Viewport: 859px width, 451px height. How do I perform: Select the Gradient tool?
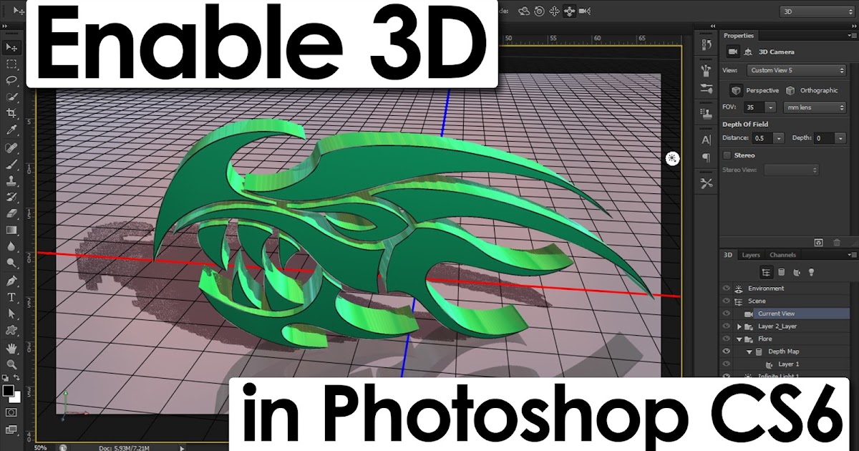tap(11, 230)
